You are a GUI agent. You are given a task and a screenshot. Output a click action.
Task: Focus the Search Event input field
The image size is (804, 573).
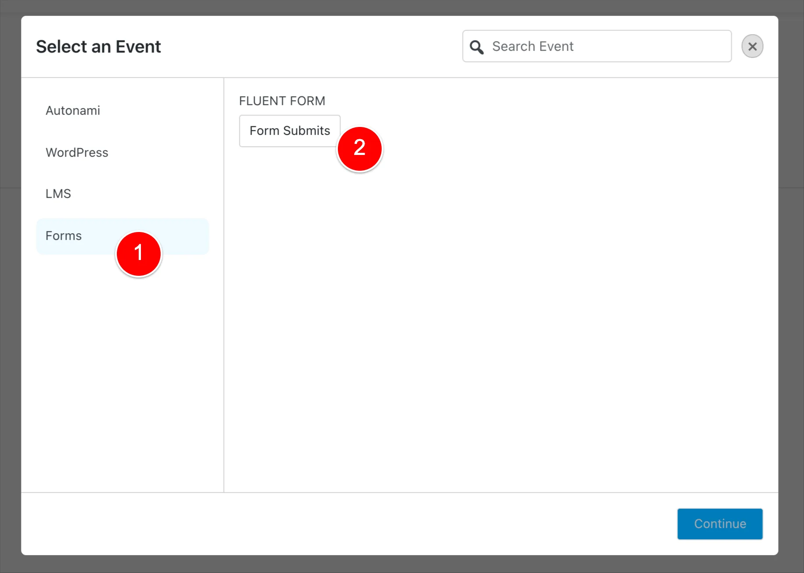coord(597,46)
